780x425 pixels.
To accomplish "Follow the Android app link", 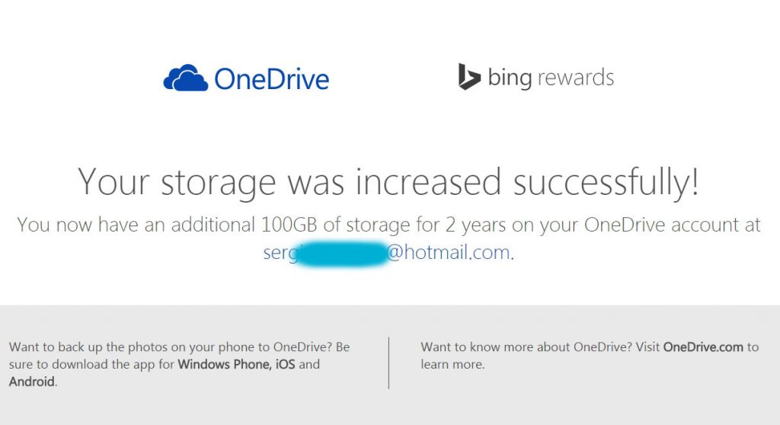I will coord(31,382).
